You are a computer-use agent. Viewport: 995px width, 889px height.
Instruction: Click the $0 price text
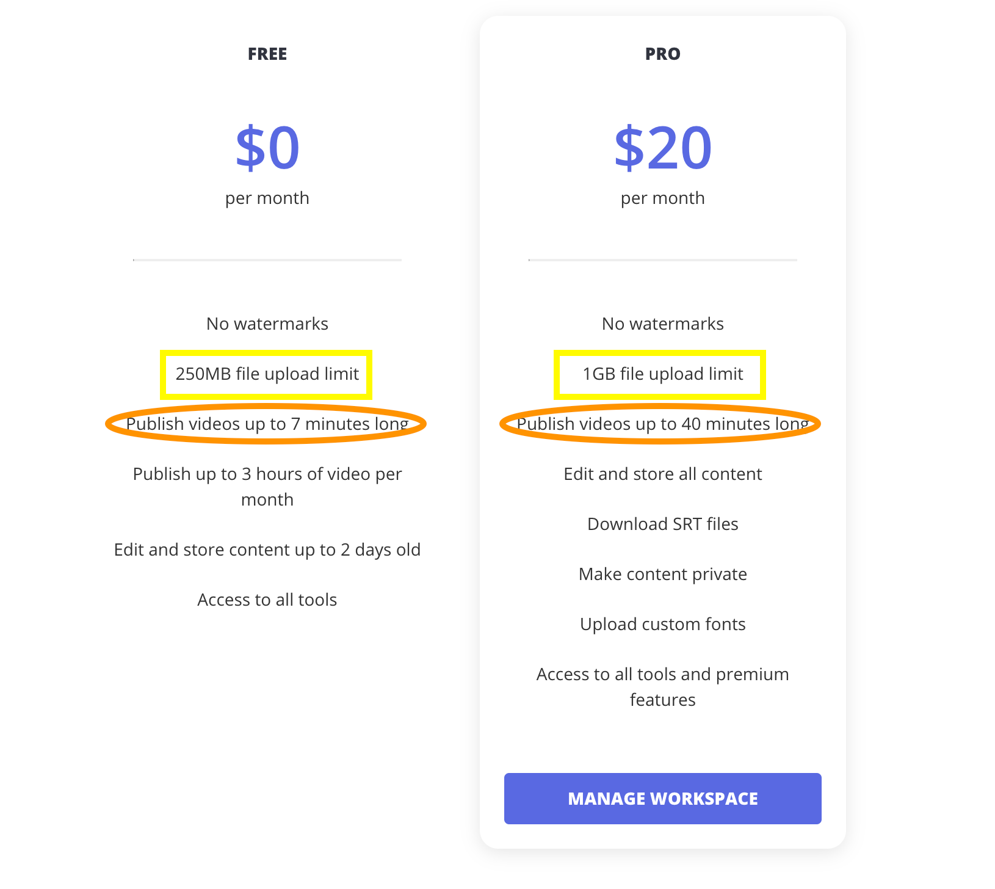coord(267,148)
